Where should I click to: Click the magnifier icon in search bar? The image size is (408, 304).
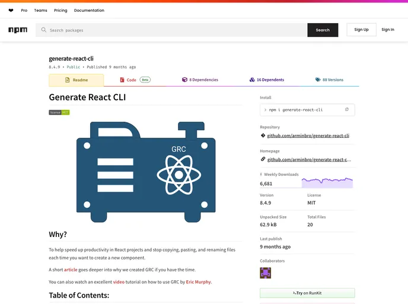[x=44, y=30]
